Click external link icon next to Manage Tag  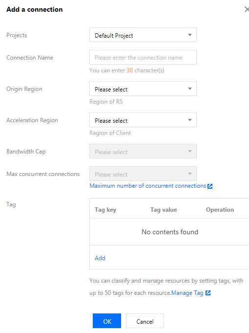pyautogui.click(x=208, y=293)
